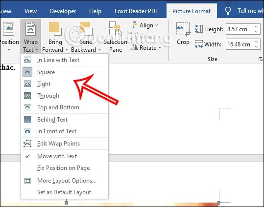
Task: Click the Send Backward icon
Action: [86, 29]
